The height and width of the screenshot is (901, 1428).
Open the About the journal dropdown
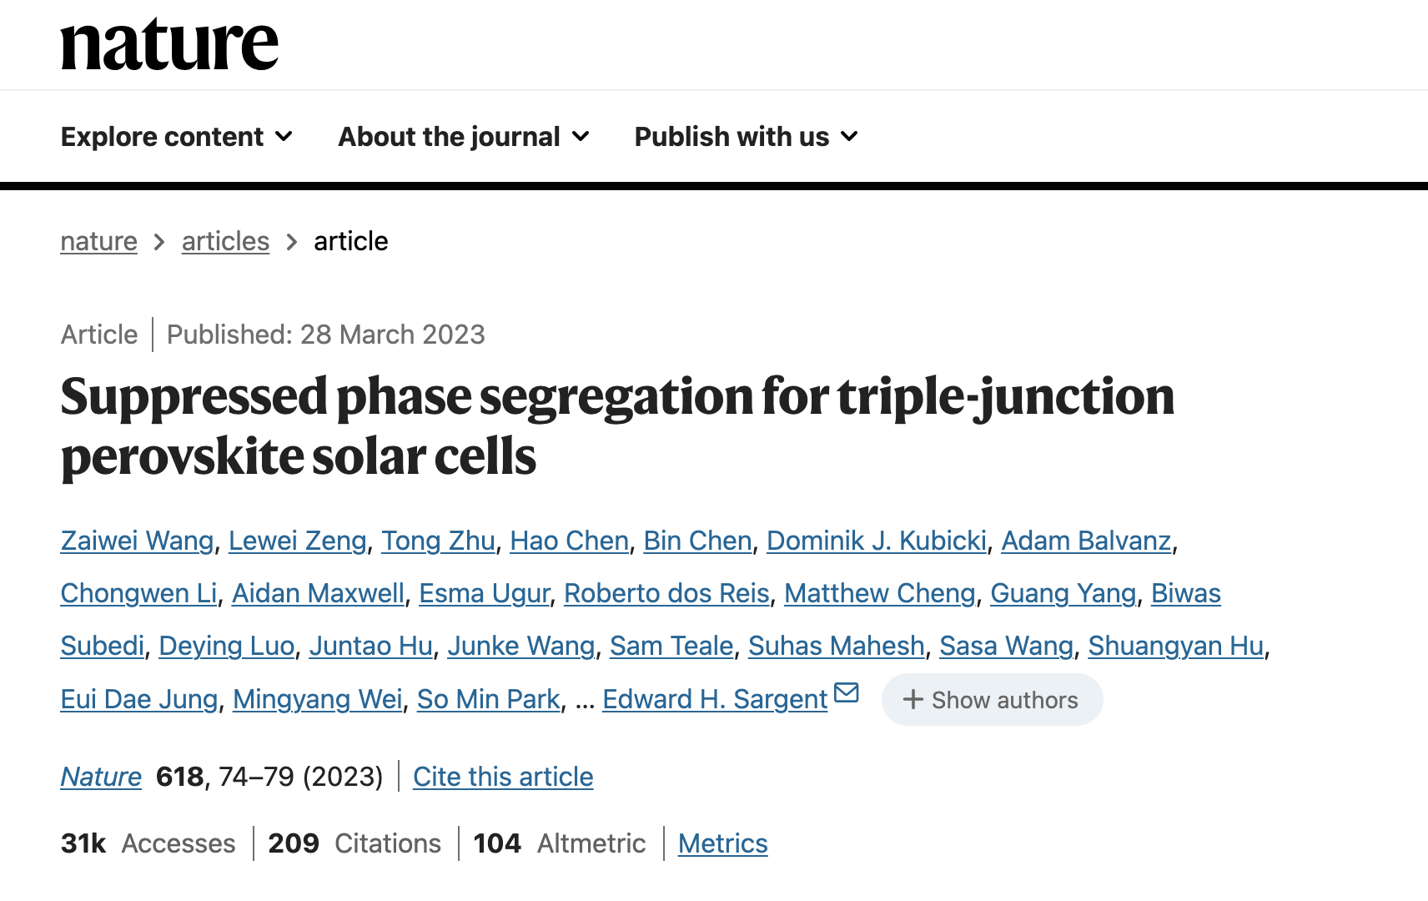click(464, 136)
